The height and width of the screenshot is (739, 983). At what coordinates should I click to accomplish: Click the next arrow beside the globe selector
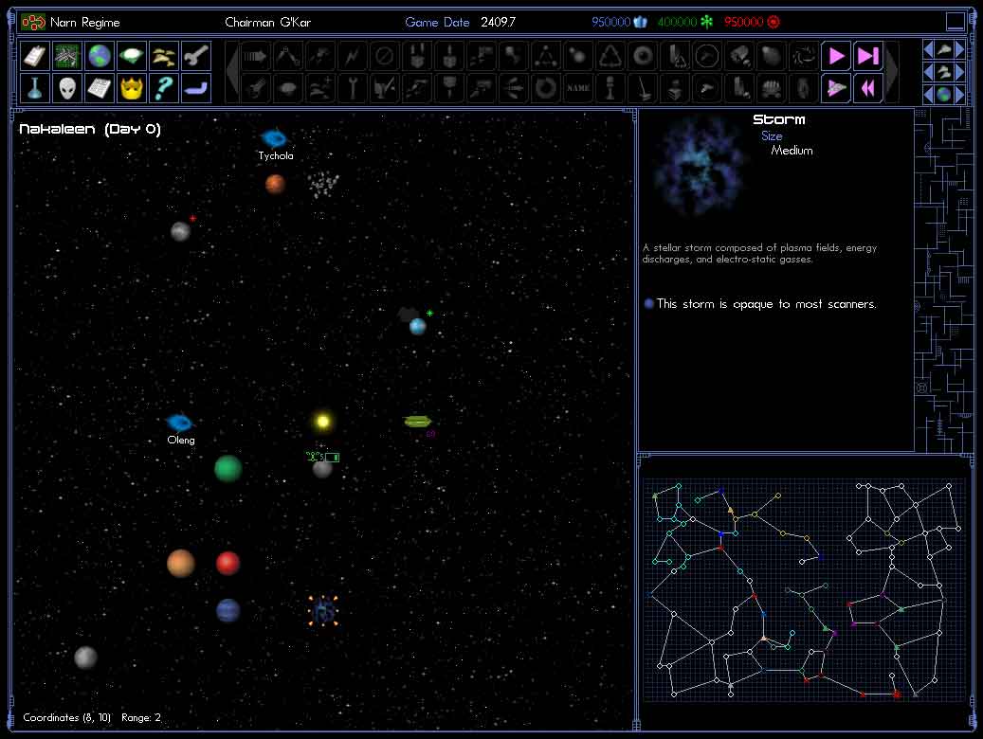coord(960,95)
